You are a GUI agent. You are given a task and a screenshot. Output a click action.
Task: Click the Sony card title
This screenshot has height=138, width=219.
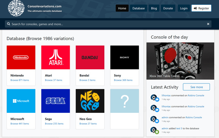pos(117,76)
